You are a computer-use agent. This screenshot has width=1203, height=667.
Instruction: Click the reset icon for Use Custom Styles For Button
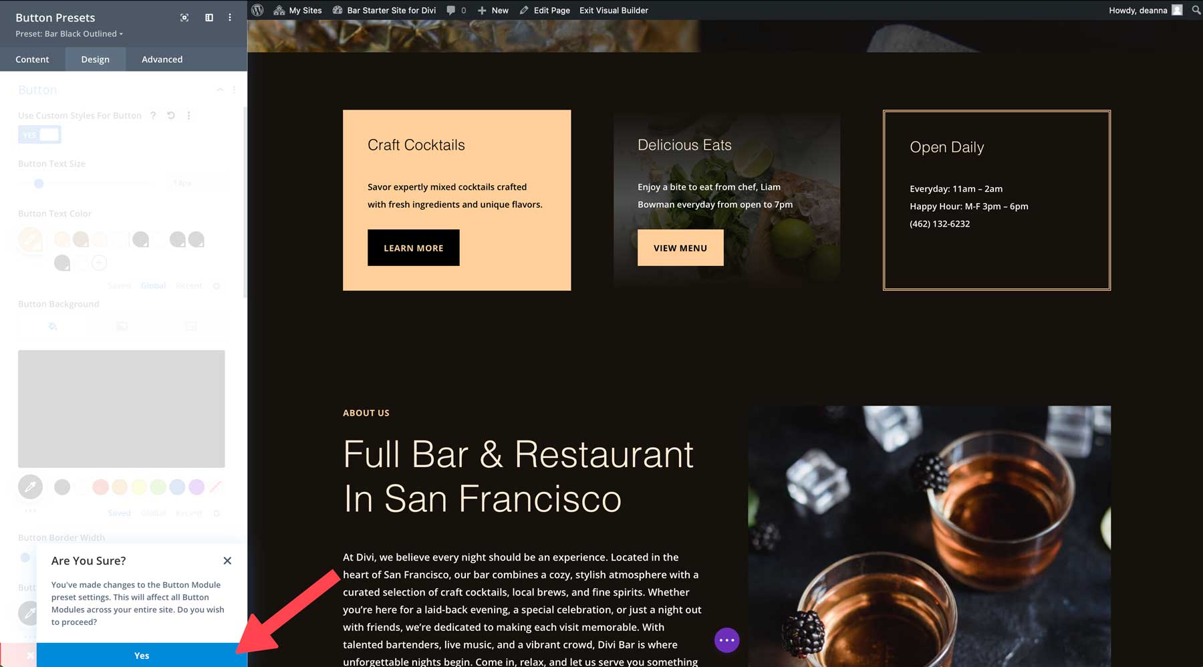[x=170, y=115]
